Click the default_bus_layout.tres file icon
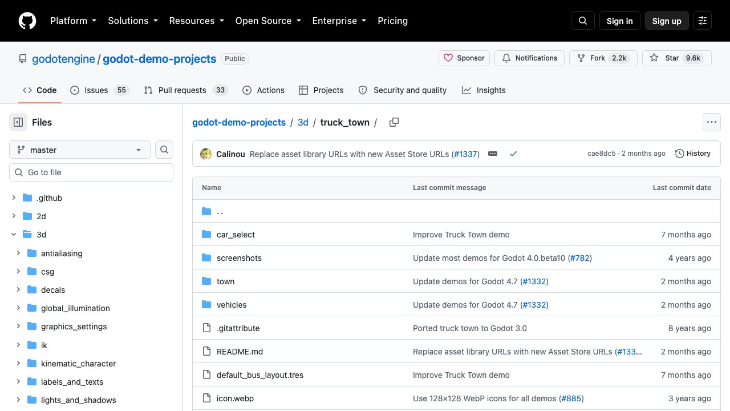Viewport: 730px width, 411px height. point(206,375)
